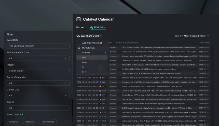Click the My Watchlists label in the menu
The width and height of the screenshot is (219, 126).
(88, 48)
